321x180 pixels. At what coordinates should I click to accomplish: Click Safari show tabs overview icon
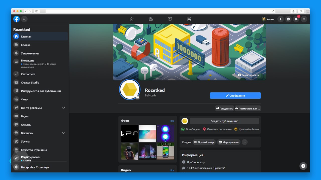pos(300,11)
